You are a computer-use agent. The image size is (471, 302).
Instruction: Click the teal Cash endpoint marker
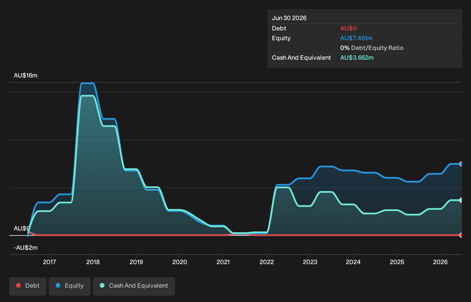pyautogui.click(x=461, y=200)
